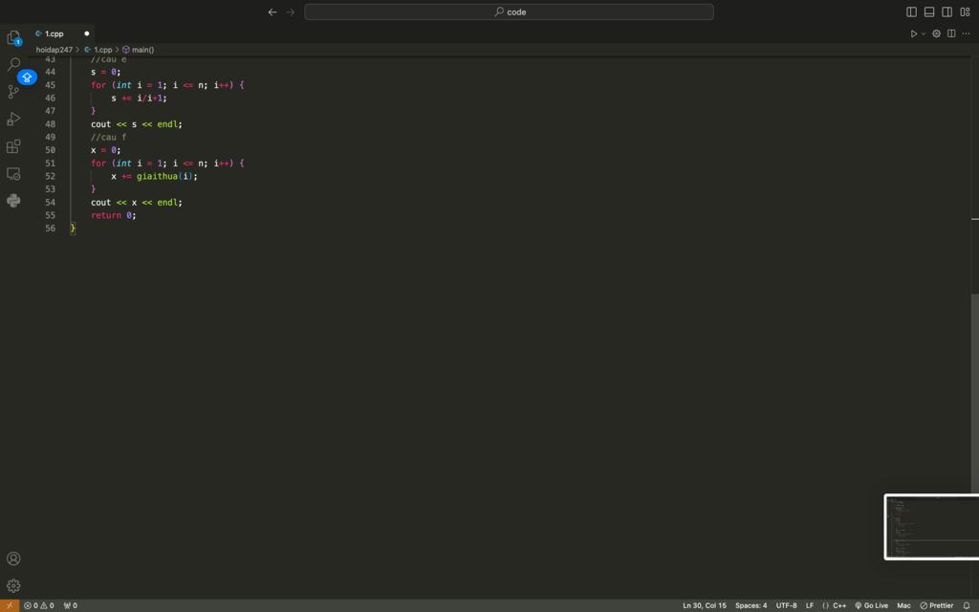The width and height of the screenshot is (979, 612).
Task: Click the Mac configuration status item
Action: tap(903, 605)
